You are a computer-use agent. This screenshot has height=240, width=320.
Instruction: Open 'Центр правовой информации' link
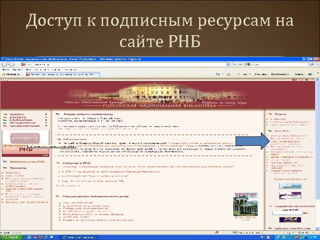tap(292, 157)
